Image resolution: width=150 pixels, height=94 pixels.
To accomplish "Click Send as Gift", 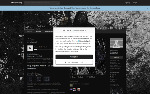I will tap(32, 68).
